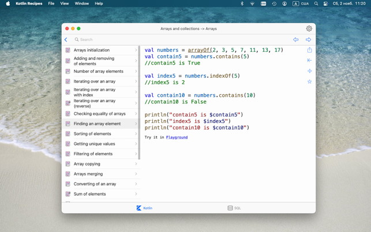Open the settings gear in title bar

click(x=309, y=29)
